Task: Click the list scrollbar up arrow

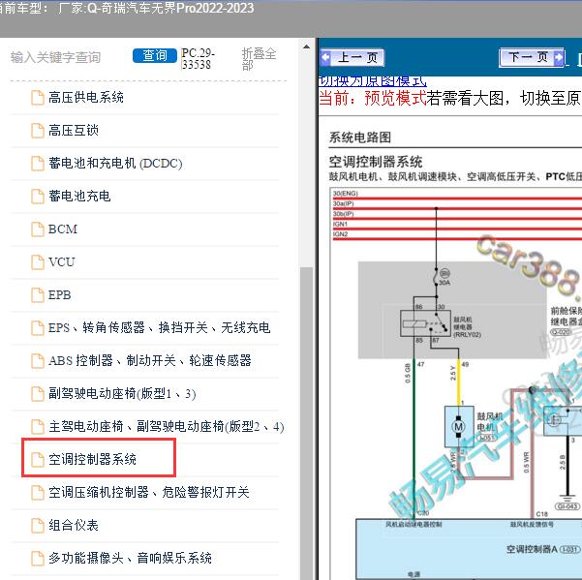Action: pos(306,46)
